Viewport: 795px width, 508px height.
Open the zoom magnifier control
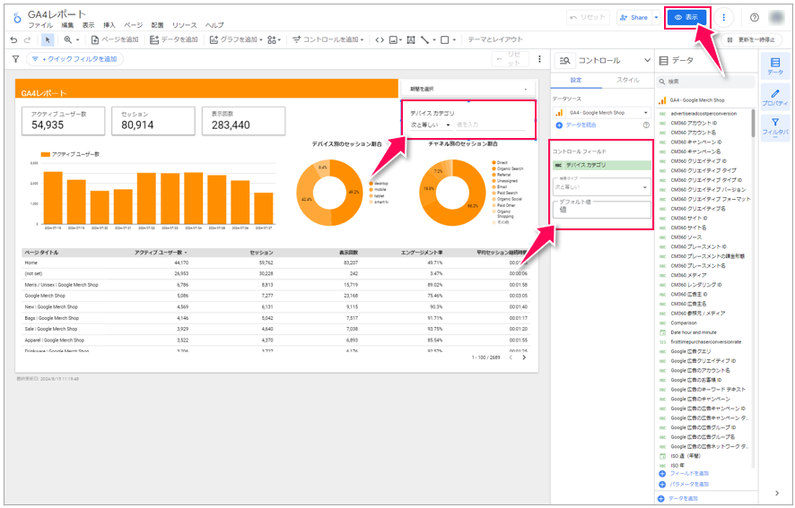click(x=71, y=39)
